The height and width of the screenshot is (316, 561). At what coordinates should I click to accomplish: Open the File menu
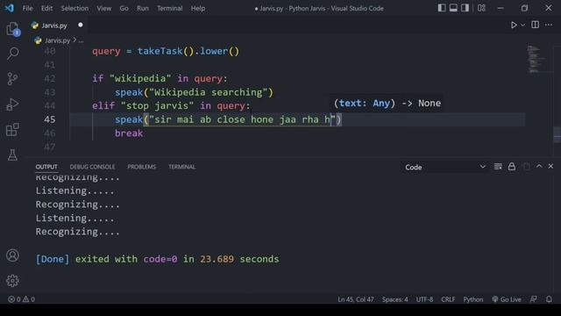27,8
